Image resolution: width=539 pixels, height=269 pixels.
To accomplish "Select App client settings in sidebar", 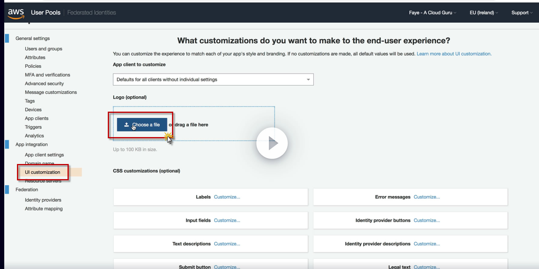I will (45, 155).
